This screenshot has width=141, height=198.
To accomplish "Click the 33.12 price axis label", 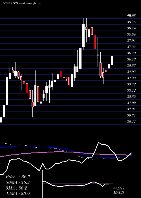I will (131, 91).
